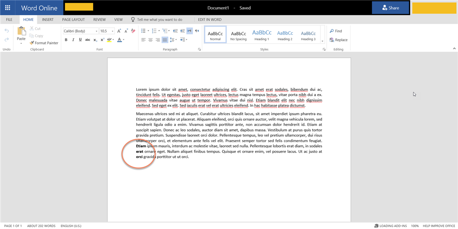Open the font size 10.5 dropdown

[x=112, y=31]
